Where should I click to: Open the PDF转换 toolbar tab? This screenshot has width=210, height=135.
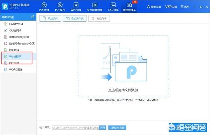click(x=44, y=7)
